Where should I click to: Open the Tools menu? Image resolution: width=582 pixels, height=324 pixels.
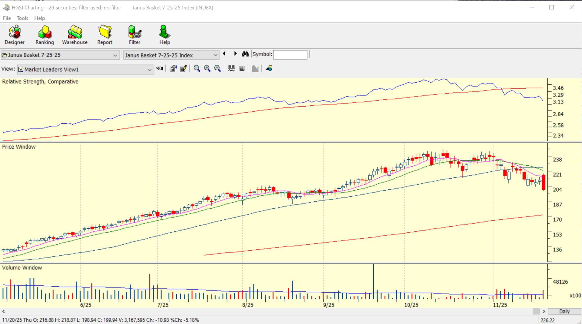pyautogui.click(x=22, y=18)
